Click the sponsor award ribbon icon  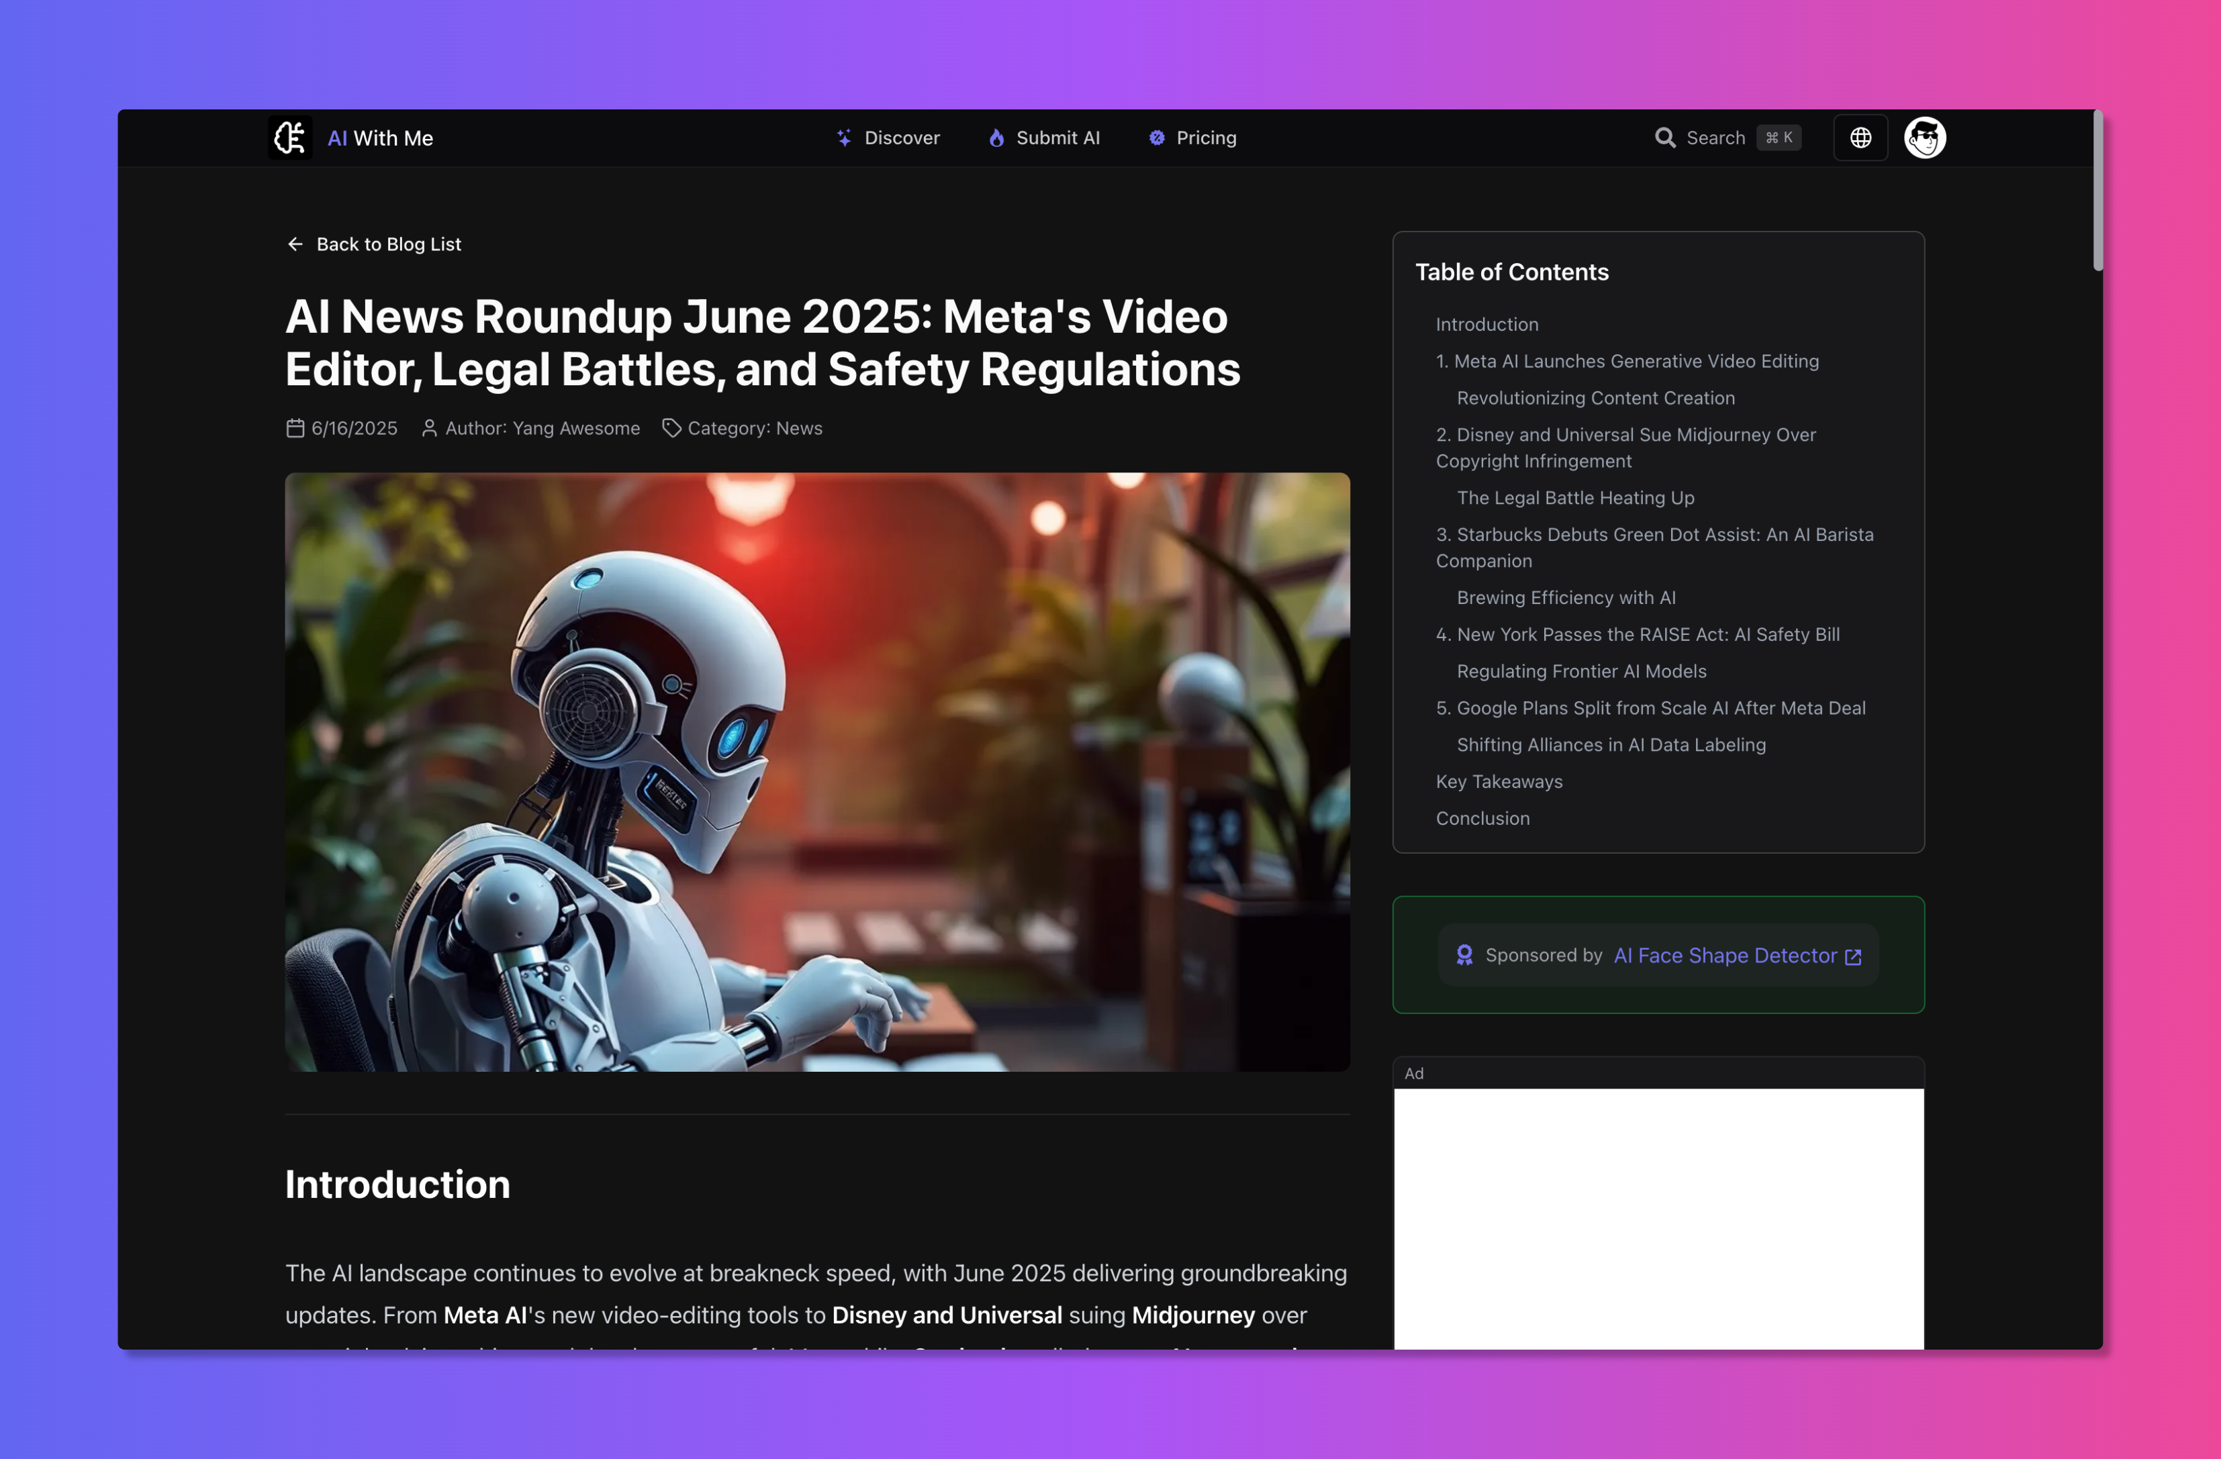tap(1464, 955)
